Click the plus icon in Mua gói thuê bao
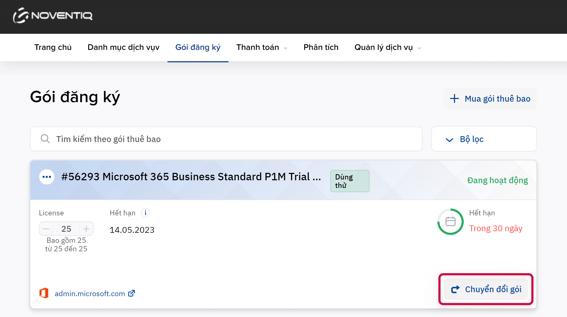This screenshot has height=317, width=567. (x=454, y=99)
